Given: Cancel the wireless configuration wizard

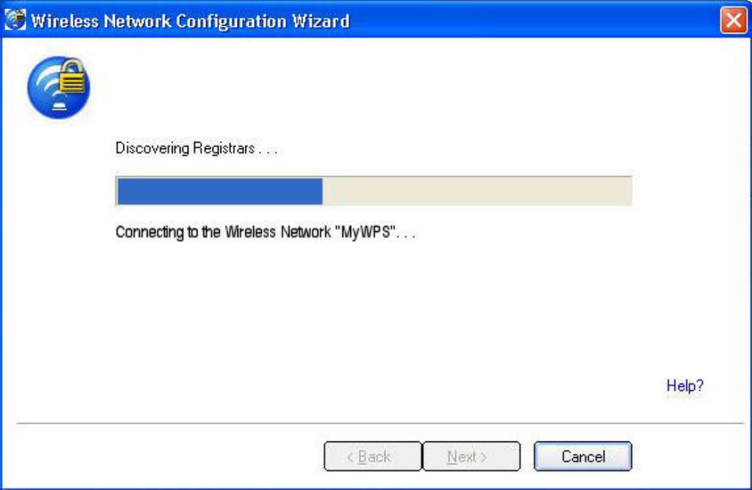Looking at the screenshot, I should point(583,456).
